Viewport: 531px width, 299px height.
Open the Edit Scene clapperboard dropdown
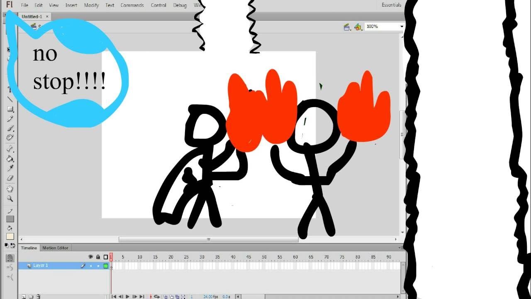(347, 27)
